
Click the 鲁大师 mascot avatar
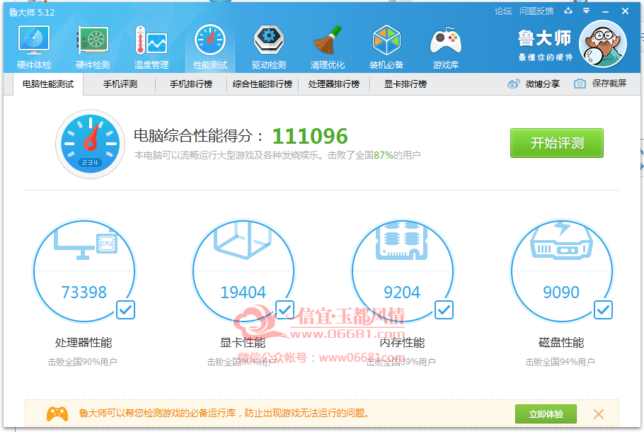[602, 44]
